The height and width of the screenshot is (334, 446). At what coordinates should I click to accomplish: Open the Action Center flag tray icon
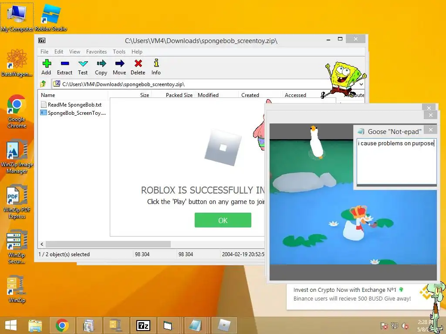tap(384, 326)
